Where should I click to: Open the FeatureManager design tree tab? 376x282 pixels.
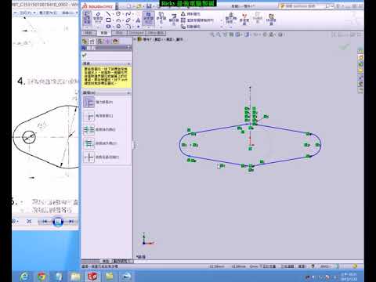(85, 41)
